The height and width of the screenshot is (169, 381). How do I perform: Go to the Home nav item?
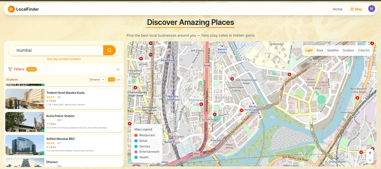tap(337, 9)
